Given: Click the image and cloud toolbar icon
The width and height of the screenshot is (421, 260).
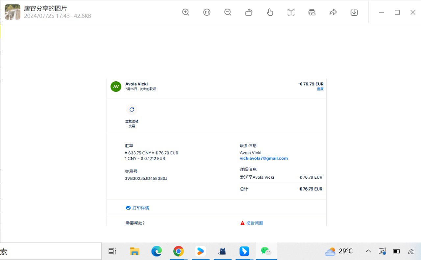Looking at the screenshot, I should 312,12.
